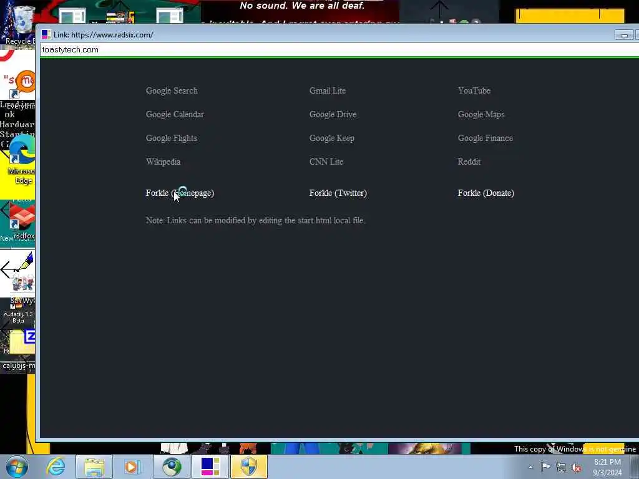This screenshot has width=639, height=479.
Task: Open the Windows Start menu orb
Action: tap(17, 467)
